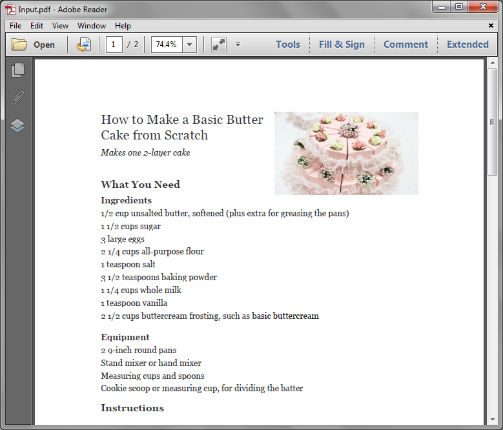Open the Fill & Sign pane
This screenshot has width=503, height=430.
(x=342, y=45)
